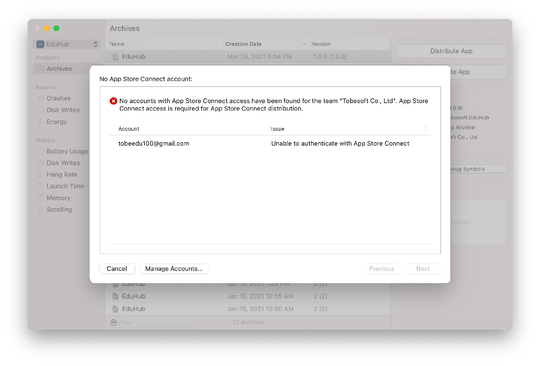This screenshot has width=540, height=366.
Task: Click the archive filter field
Action: click(154, 323)
